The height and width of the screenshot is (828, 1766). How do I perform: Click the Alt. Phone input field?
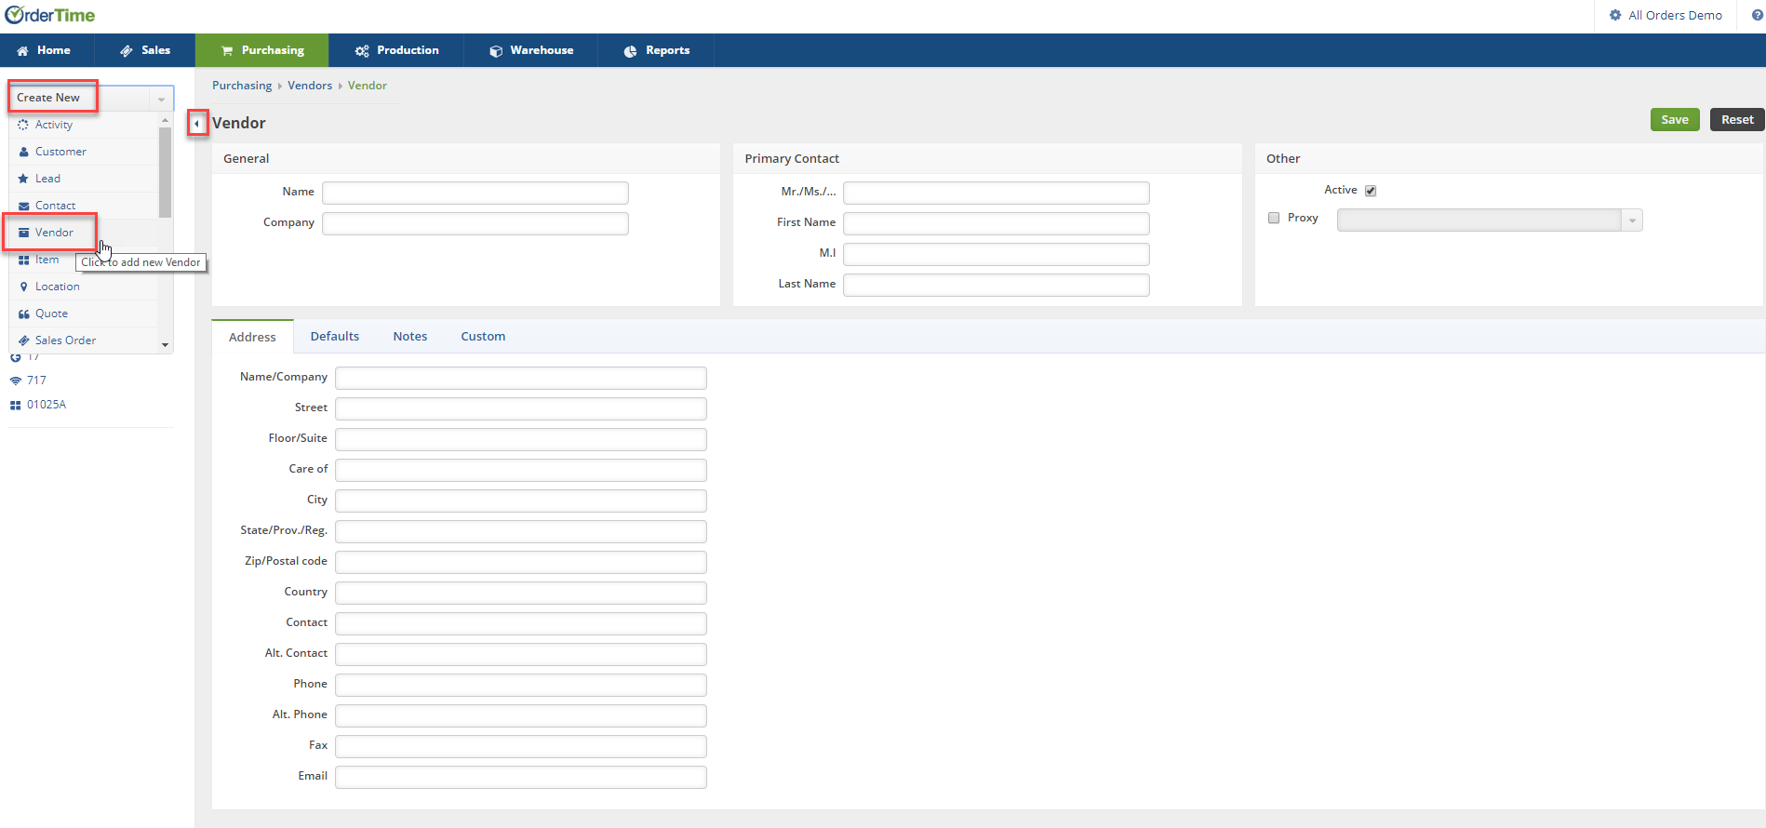[x=521, y=715]
